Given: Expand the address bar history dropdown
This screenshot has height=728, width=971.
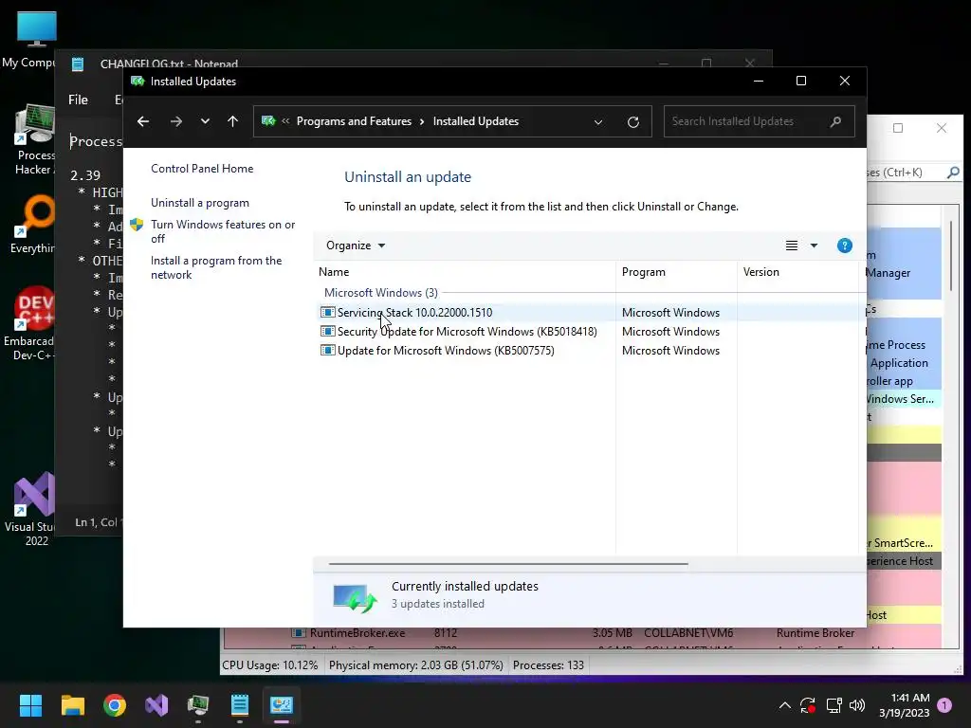Looking at the screenshot, I should tap(598, 122).
